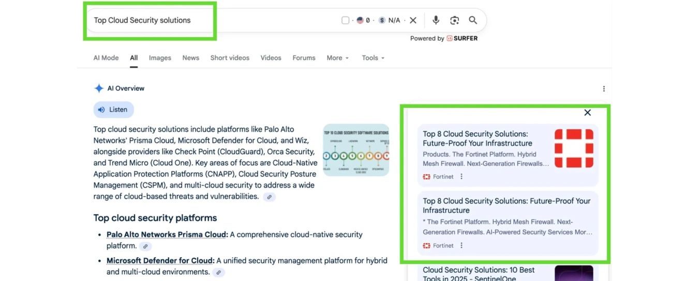Click the dollar sign CPC icon
This screenshot has width=687, height=281.
click(382, 20)
